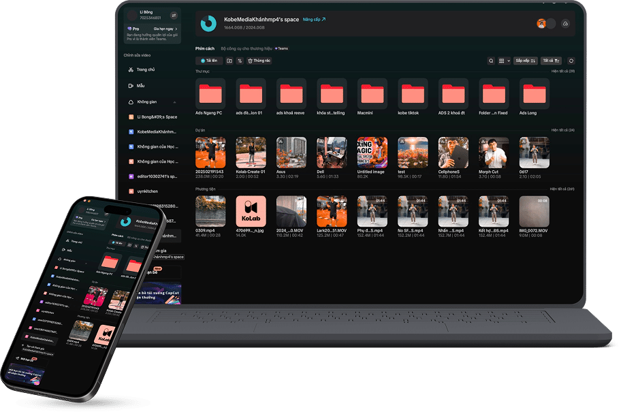The height and width of the screenshot is (412, 621).
Task: Open the Morph Cut project thumbnail
Action: click(494, 153)
